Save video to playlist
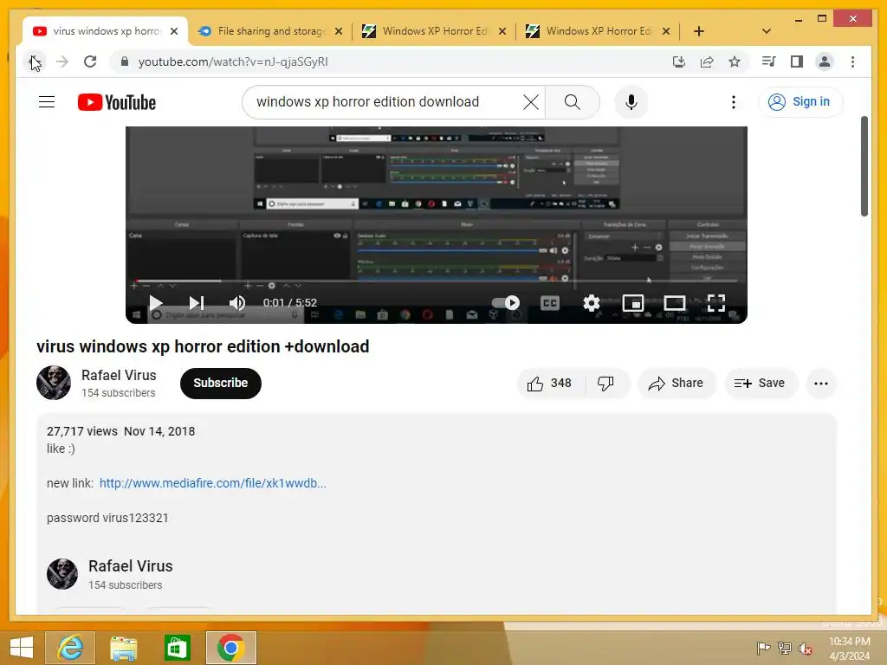The width and height of the screenshot is (887, 665). coord(760,384)
